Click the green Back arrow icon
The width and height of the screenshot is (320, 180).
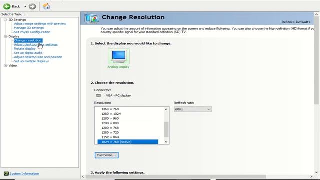(7, 6)
